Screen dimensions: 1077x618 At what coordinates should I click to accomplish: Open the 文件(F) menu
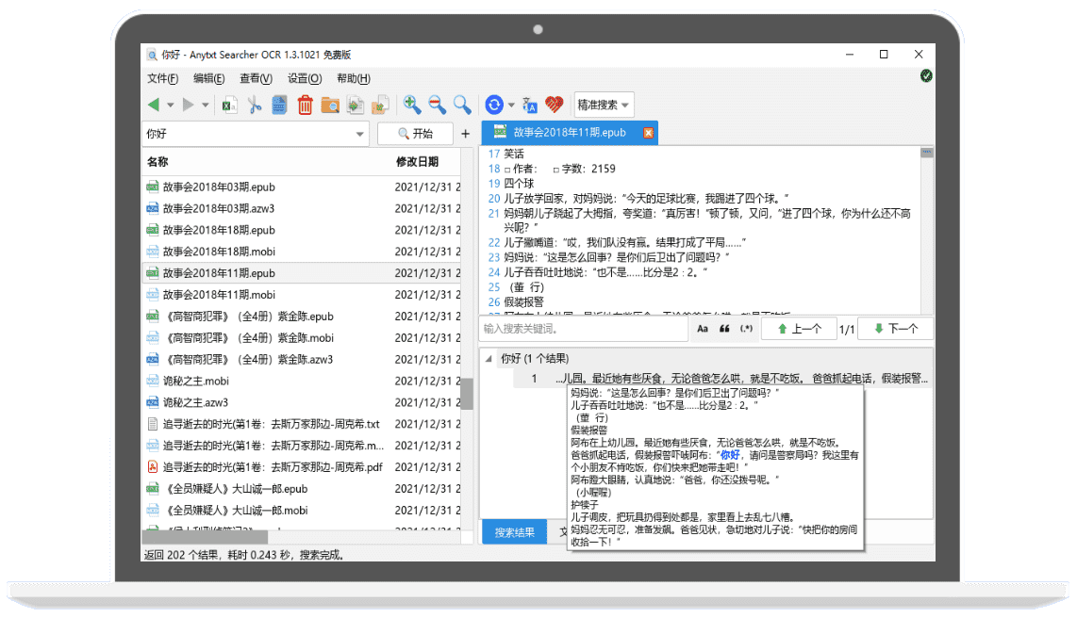(x=163, y=78)
